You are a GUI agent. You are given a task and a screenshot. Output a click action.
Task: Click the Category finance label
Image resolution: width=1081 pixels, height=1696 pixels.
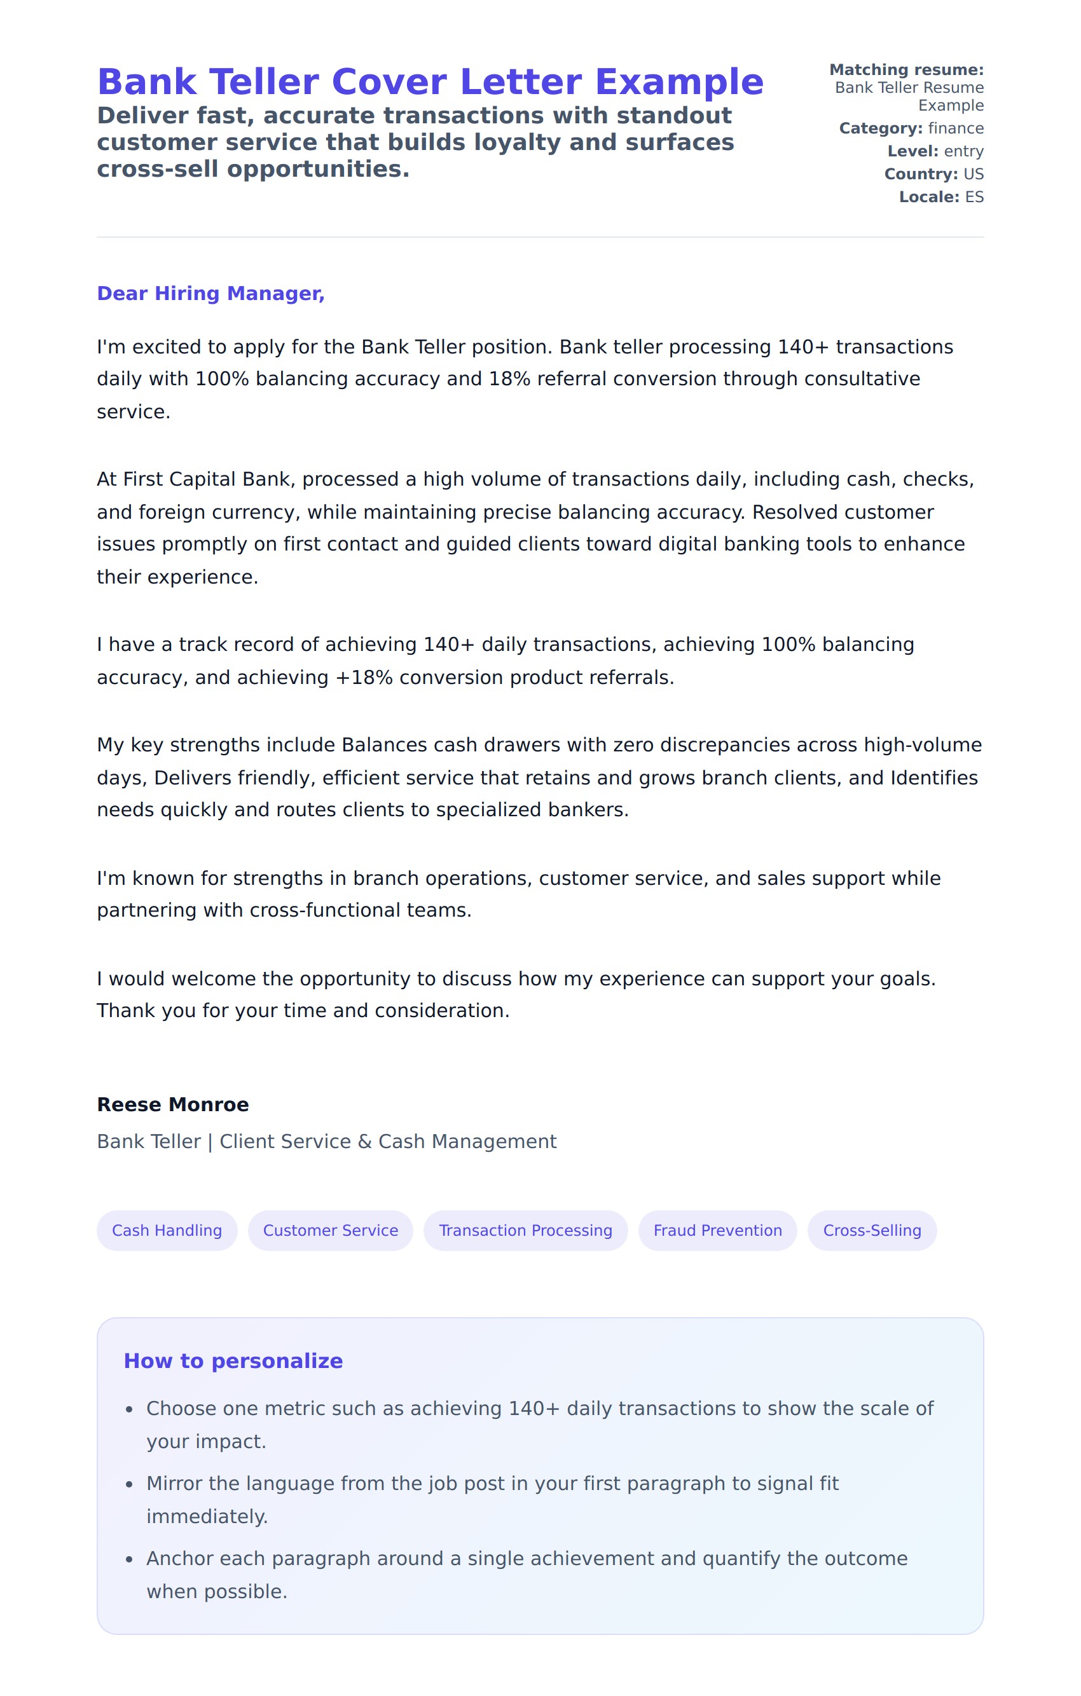pyautogui.click(x=911, y=128)
